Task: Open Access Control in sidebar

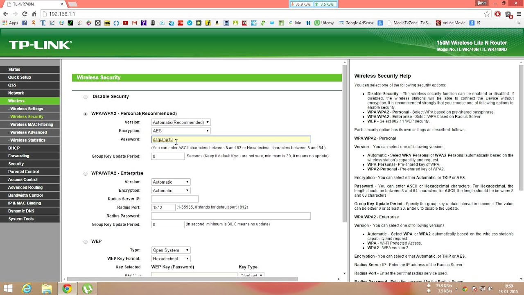Action: pyautogui.click(x=30, y=179)
